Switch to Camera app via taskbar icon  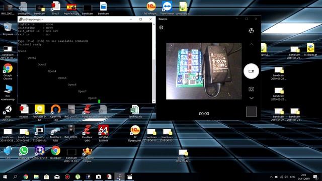[x=99, y=176]
